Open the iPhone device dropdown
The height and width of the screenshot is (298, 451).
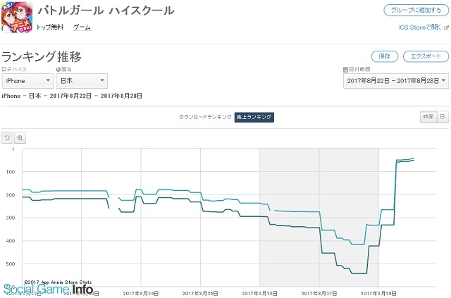point(27,81)
